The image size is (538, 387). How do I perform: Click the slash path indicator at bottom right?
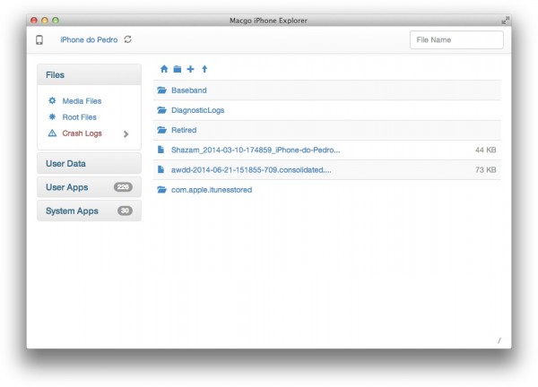499,340
